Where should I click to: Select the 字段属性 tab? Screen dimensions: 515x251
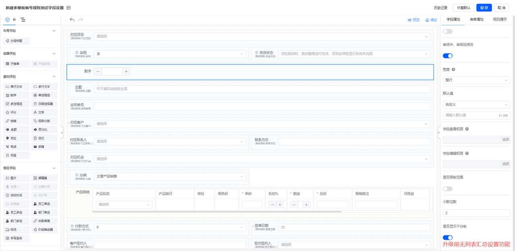point(453,19)
